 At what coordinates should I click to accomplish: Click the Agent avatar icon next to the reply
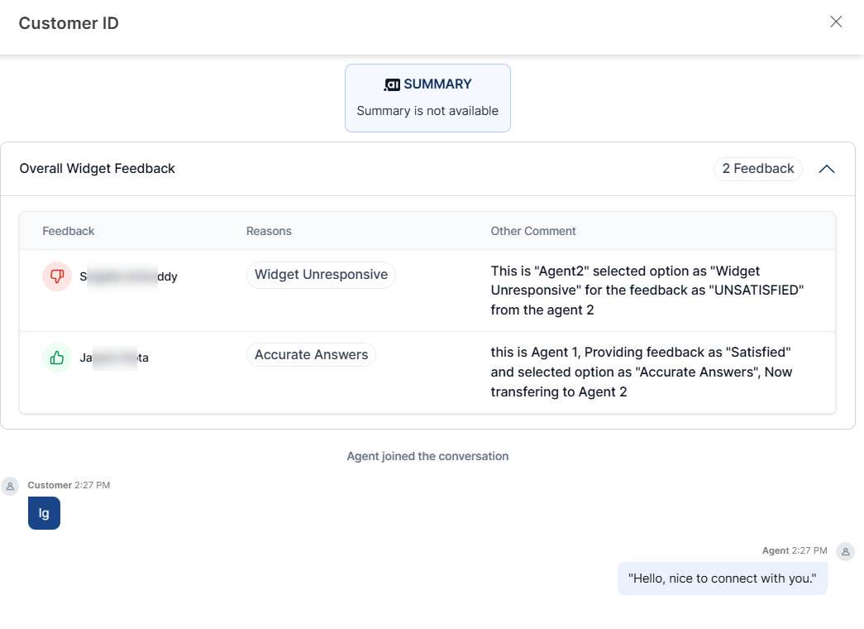(x=845, y=551)
